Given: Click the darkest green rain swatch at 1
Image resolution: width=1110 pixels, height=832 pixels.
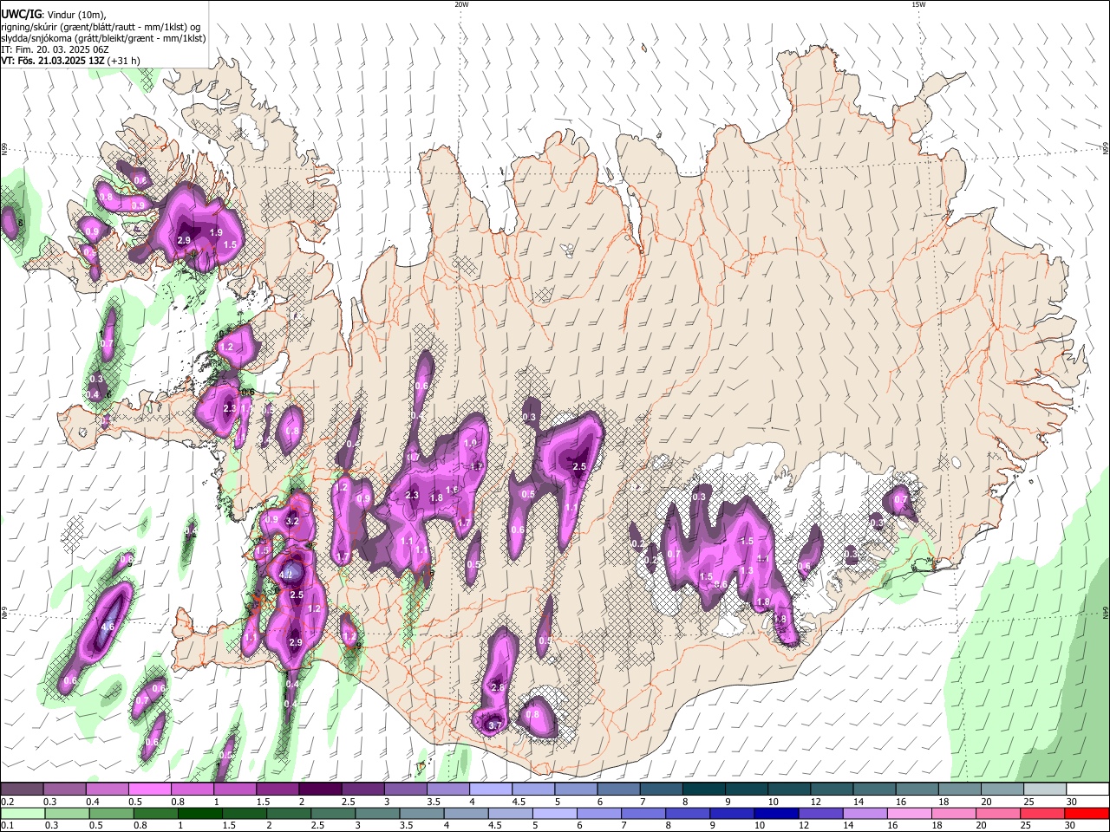Looking at the screenshot, I should pyautogui.click(x=200, y=813).
